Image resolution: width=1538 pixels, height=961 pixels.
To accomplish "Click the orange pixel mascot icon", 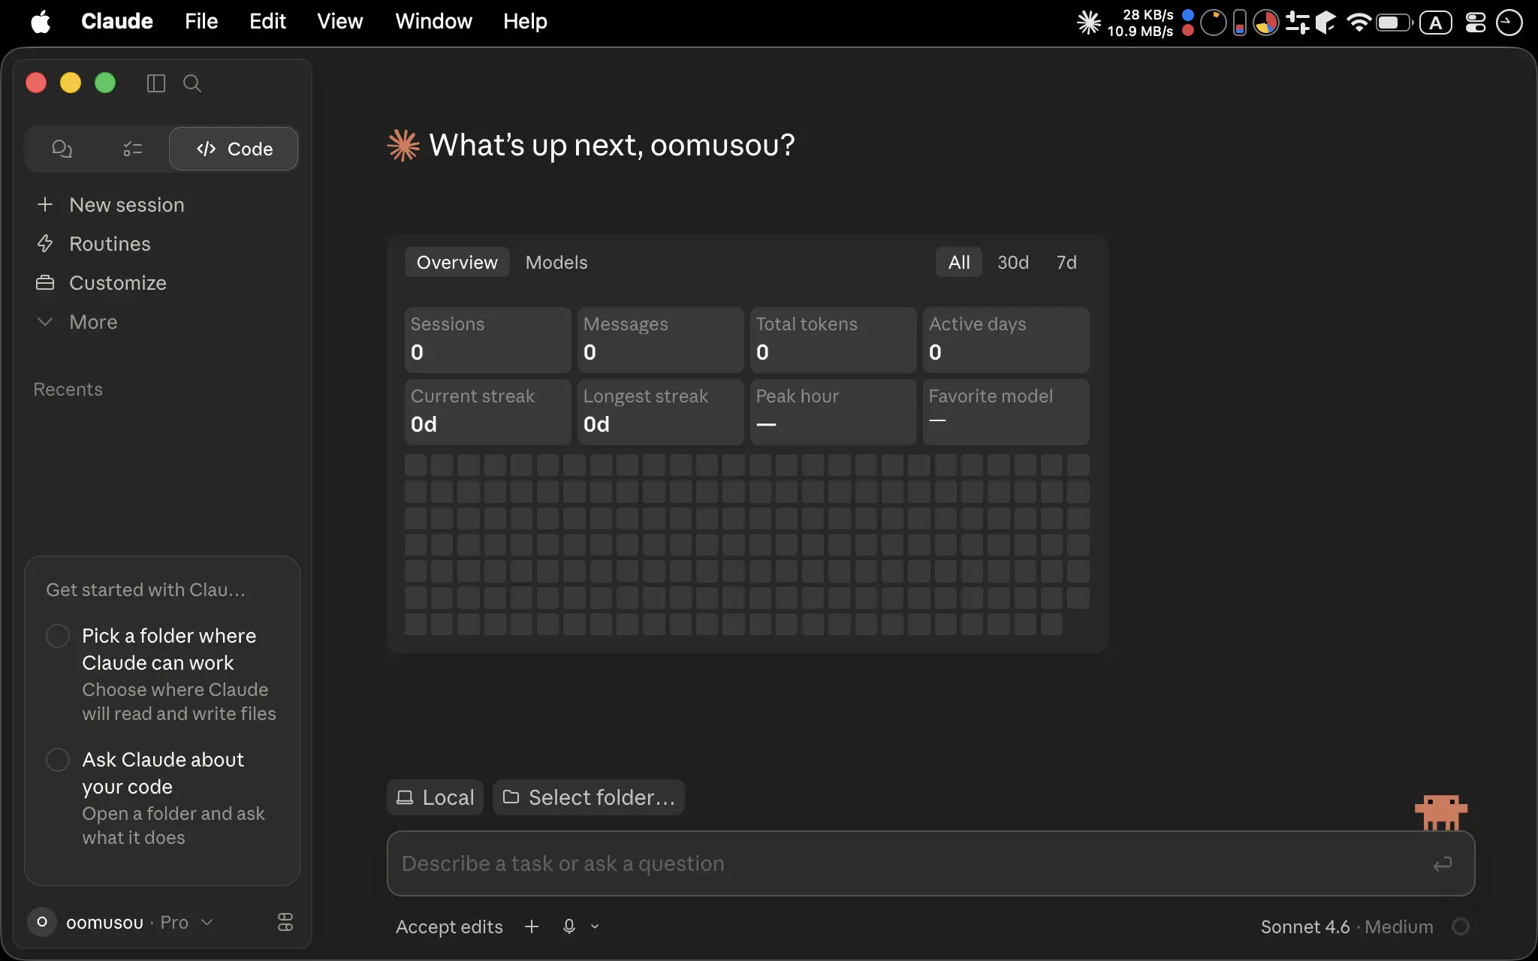I will tap(1441, 812).
